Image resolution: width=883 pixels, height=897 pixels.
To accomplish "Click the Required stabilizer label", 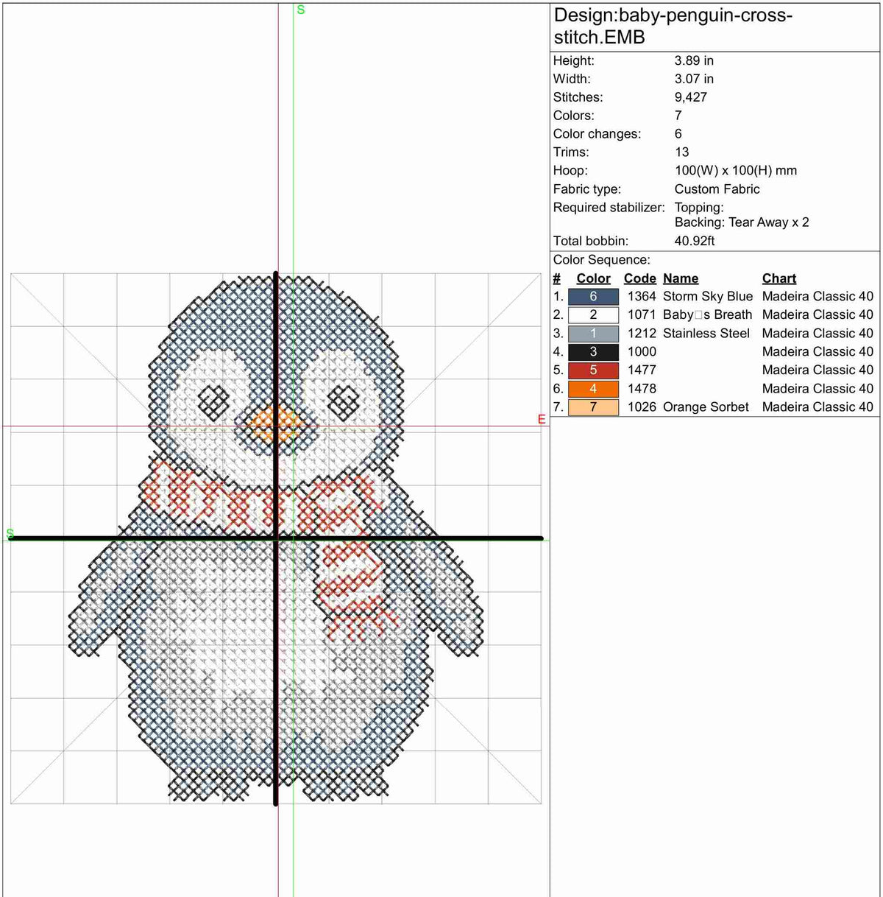I will (x=609, y=208).
